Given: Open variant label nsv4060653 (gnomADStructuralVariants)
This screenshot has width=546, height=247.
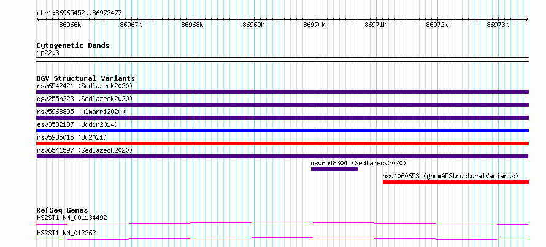Looking at the screenshot, I should pyautogui.click(x=450, y=176).
